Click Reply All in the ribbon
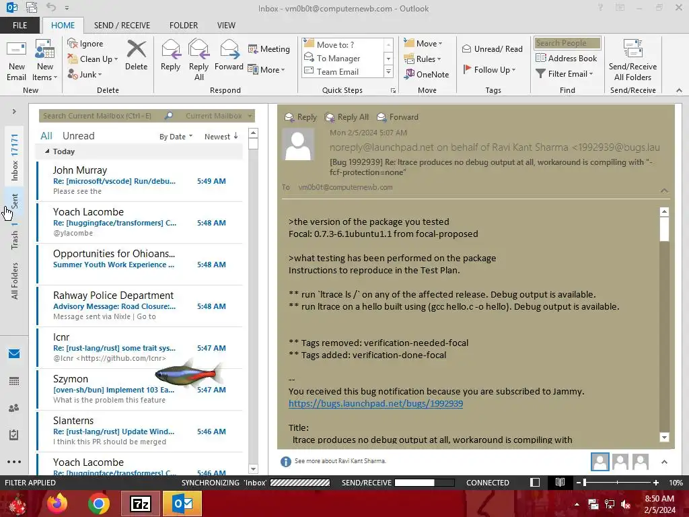Viewport: 689px width, 517px height. [198, 60]
